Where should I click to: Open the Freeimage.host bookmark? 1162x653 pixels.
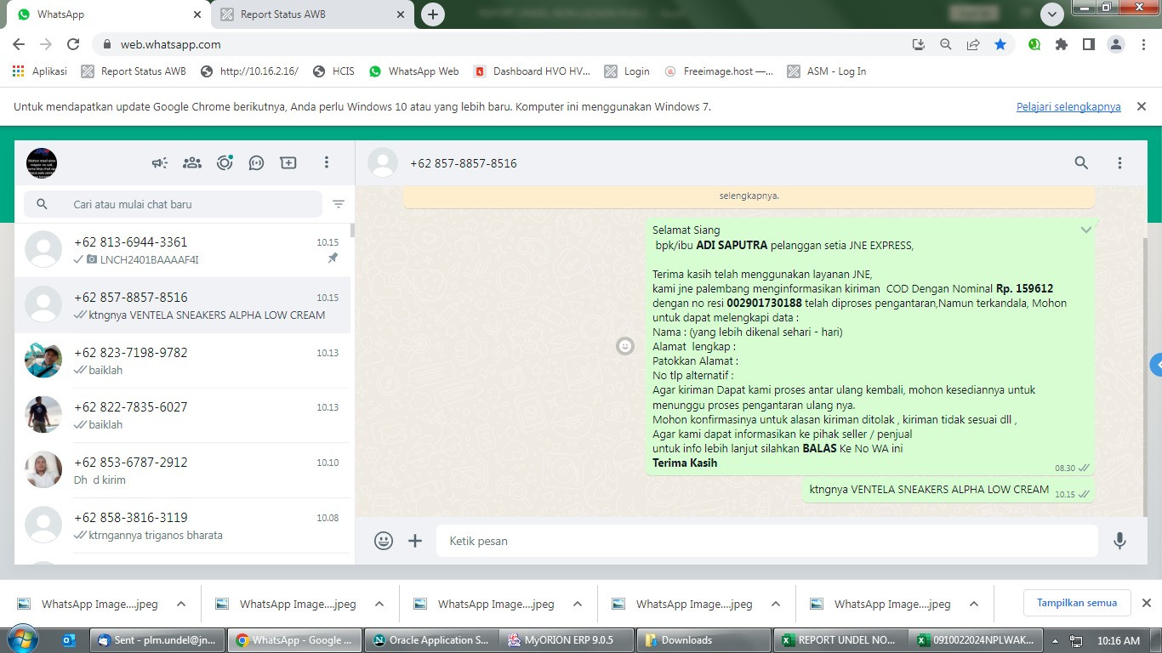(x=718, y=71)
